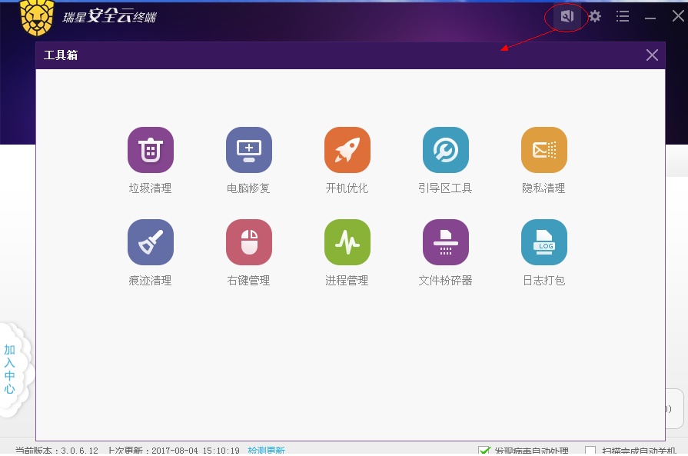Click the 检测更新 check update link
The height and width of the screenshot is (456, 688).
(x=266, y=451)
